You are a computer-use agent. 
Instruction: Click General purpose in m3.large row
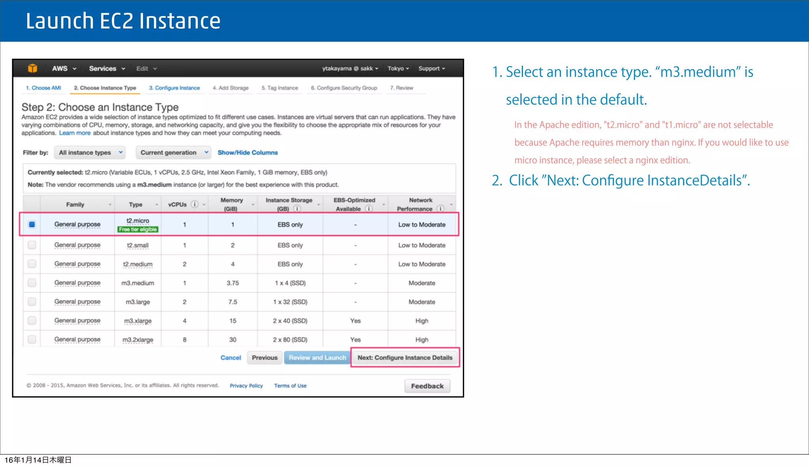(x=77, y=302)
